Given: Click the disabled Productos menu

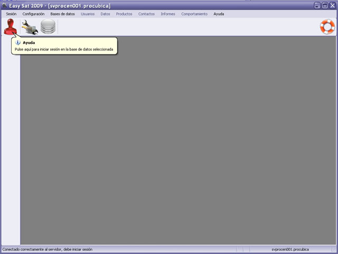Looking at the screenshot, I should pyautogui.click(x=124, y=14).
